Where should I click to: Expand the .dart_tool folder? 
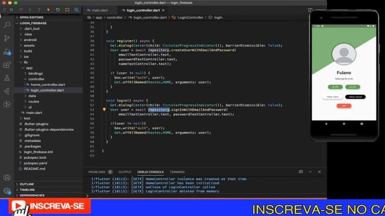coord(31,29)
